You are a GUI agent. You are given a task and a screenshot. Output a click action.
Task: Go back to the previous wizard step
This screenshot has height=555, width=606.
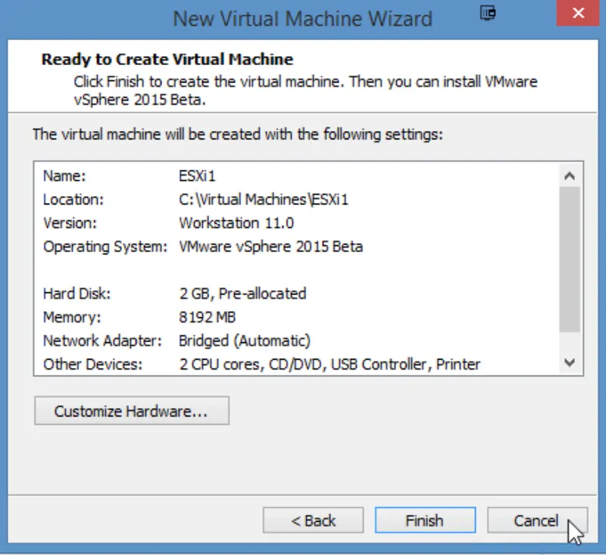[x=313, y=520]
